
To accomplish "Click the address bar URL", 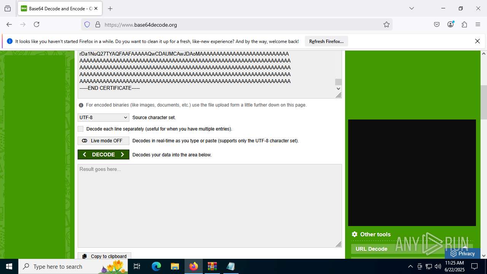I will (x=141, y=25).
